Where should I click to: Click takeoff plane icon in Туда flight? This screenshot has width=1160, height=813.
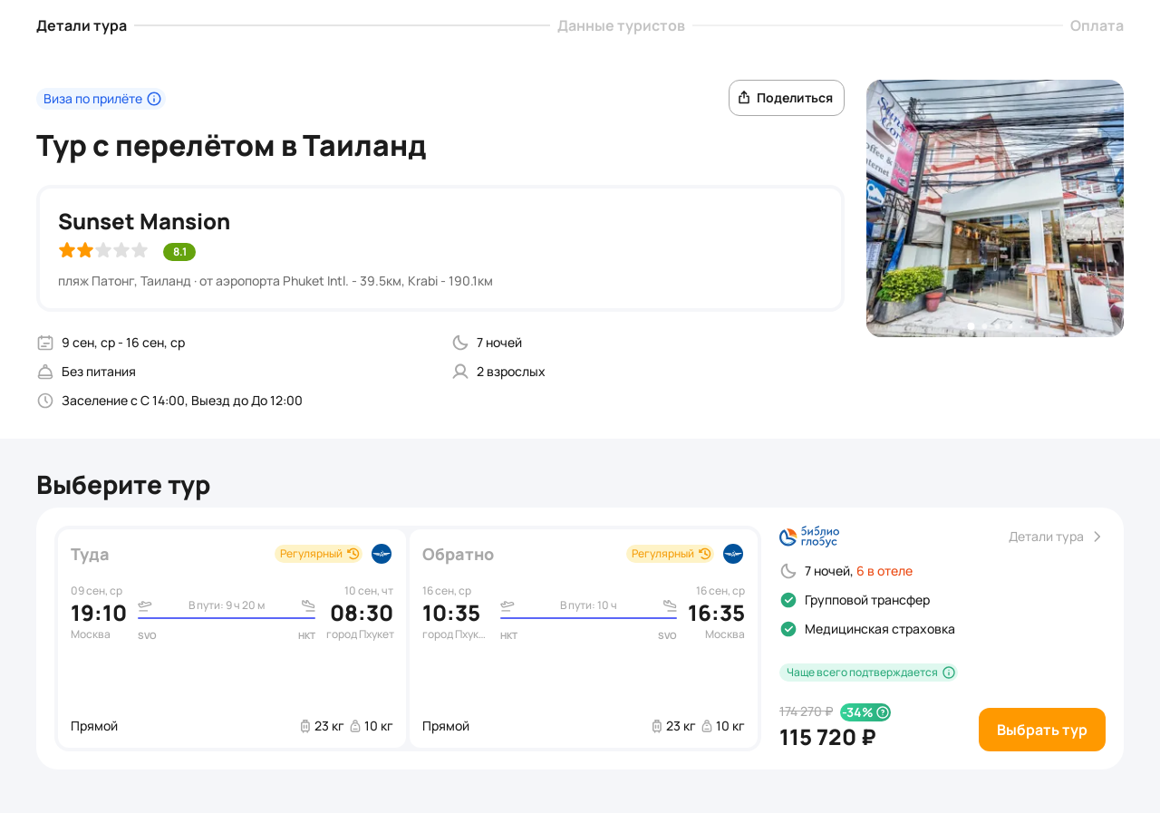(145, 605)
